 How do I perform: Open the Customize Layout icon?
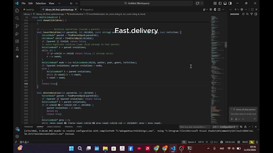tap(215, 3)
